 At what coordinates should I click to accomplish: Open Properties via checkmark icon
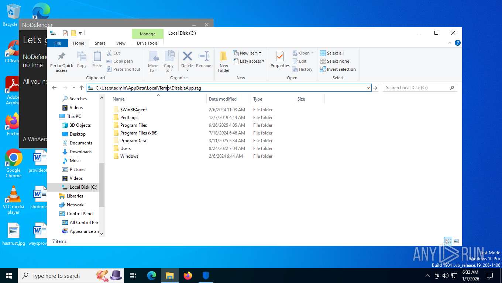(280, 56)
